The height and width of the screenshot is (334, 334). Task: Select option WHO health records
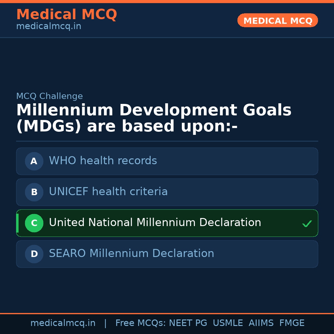[103, 161]
